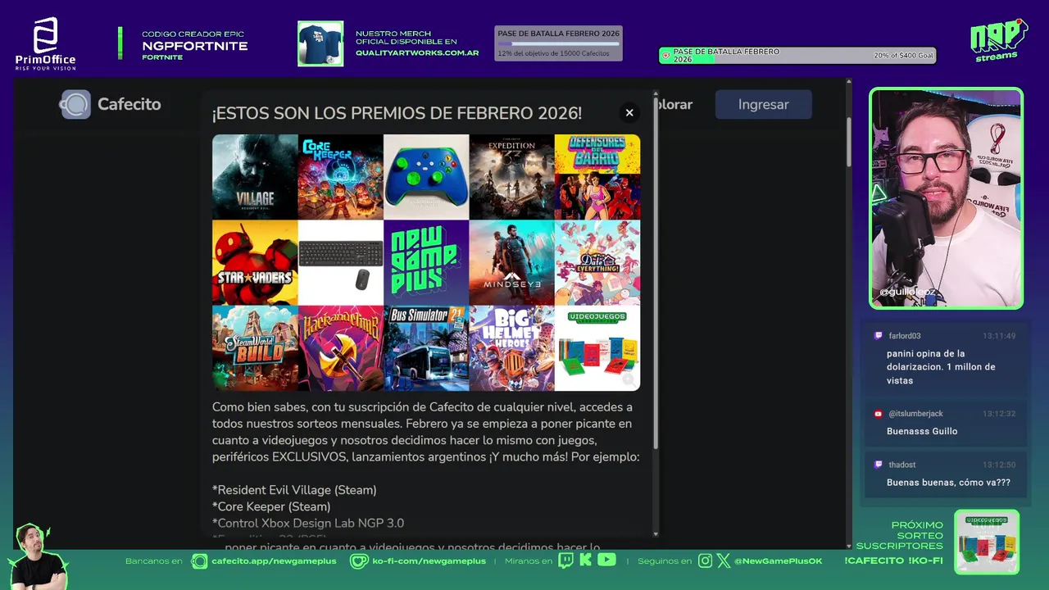The image size is (1049, 590).
Task: Select the blue Xbox controller thumbnail
Action: coord(426,177)
